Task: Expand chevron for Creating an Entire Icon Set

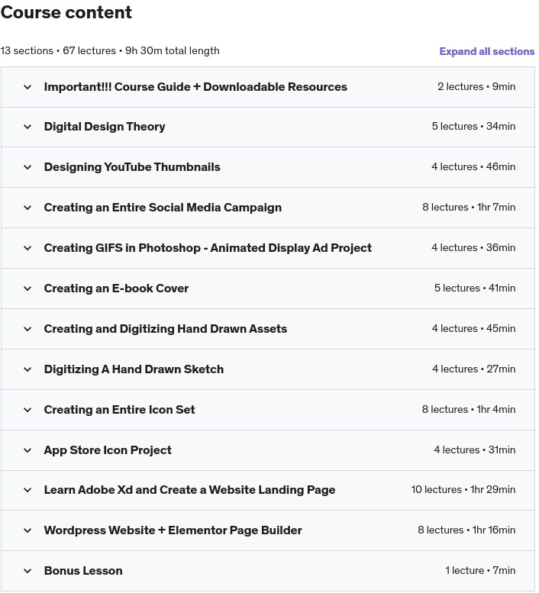Action: (x=27, y=410)
